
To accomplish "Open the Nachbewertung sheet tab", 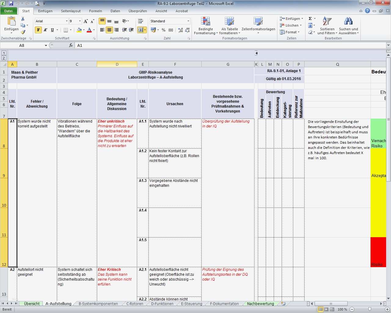I will [260, 304].
